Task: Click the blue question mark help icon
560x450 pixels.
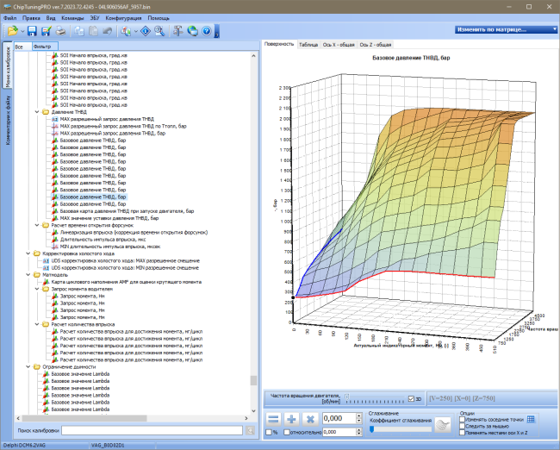Action: [x=207, y=31]
